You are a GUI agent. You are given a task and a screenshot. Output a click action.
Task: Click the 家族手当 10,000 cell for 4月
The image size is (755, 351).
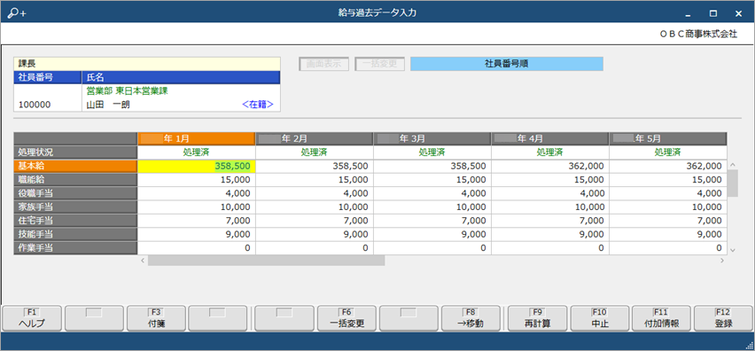click(x=550, y=207)
